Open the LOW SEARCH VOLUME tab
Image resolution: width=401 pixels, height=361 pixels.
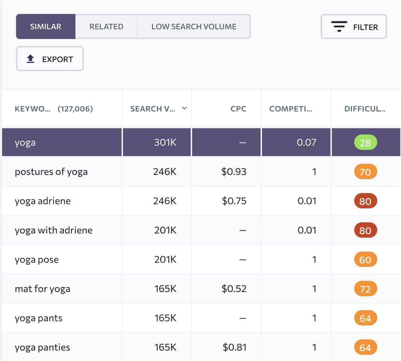[x=194, y=26]
